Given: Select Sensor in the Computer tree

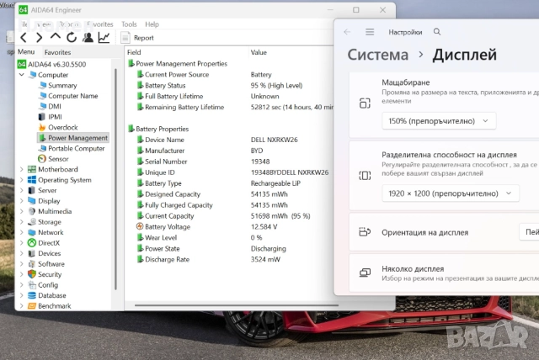Looking at the screenshot, I should [58, 158].
